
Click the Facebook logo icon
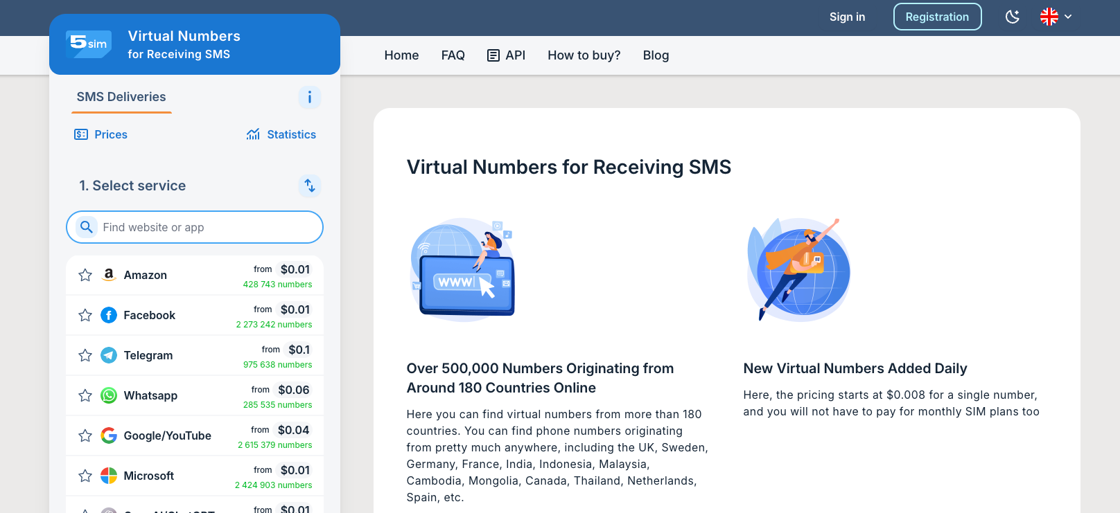pos(109,315)
